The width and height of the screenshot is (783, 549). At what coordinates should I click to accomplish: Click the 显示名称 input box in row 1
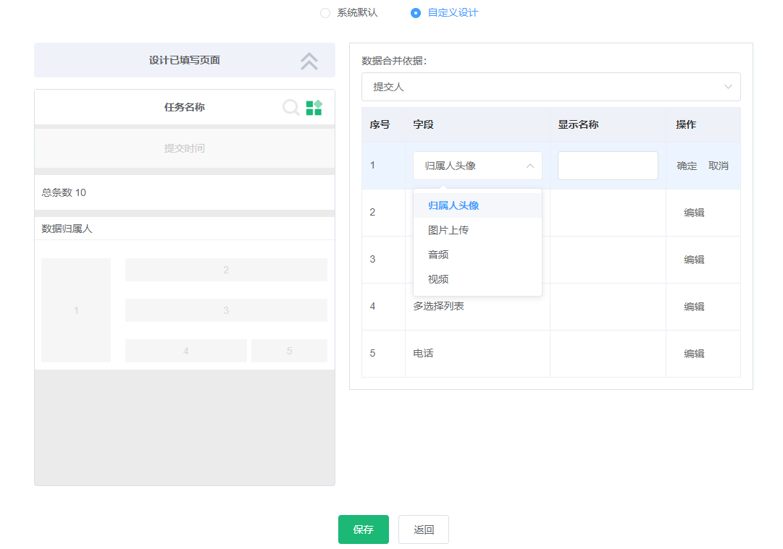[x=608, y=166]
